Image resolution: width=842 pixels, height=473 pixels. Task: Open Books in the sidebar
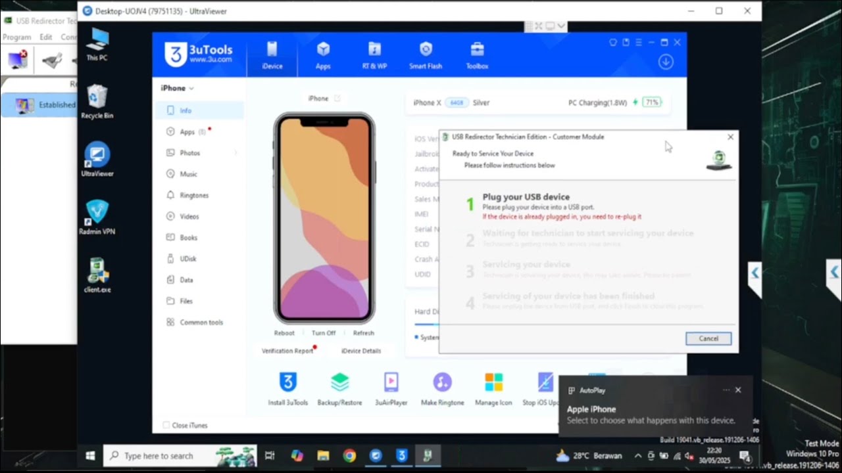(200, 237)
